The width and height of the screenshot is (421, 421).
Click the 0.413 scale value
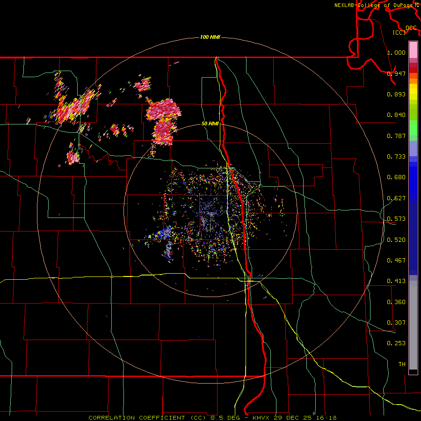tap(396, 281)
